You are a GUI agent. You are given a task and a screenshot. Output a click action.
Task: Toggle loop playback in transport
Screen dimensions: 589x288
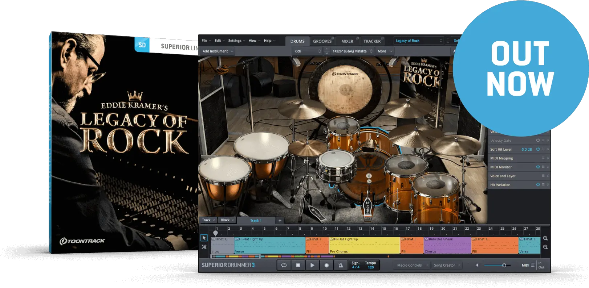click(284, 265)
